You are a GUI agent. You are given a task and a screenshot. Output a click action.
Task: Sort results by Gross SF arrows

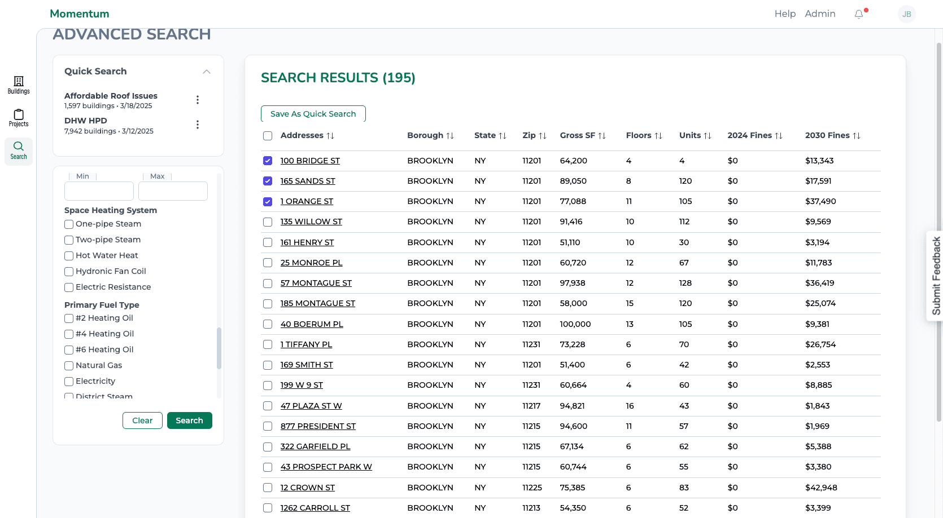[x=602, y=136]
